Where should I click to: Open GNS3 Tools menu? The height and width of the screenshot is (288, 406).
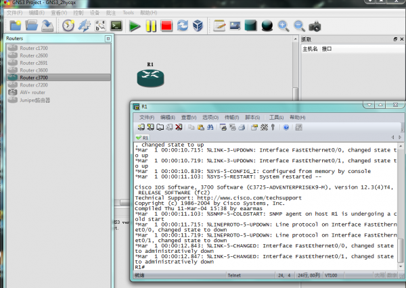128,13
